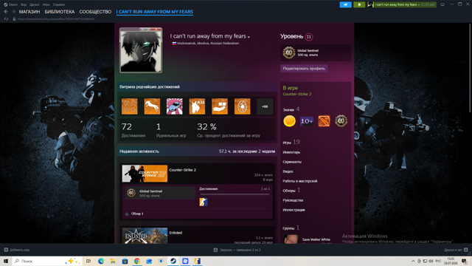Switch to the БИБЛИОТЕКА tab

[x=60, y=12]
